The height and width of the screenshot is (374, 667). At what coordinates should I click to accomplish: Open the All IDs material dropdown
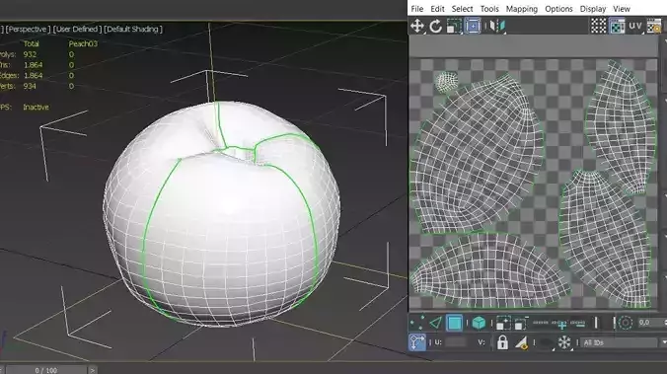(x=623, y=342)
